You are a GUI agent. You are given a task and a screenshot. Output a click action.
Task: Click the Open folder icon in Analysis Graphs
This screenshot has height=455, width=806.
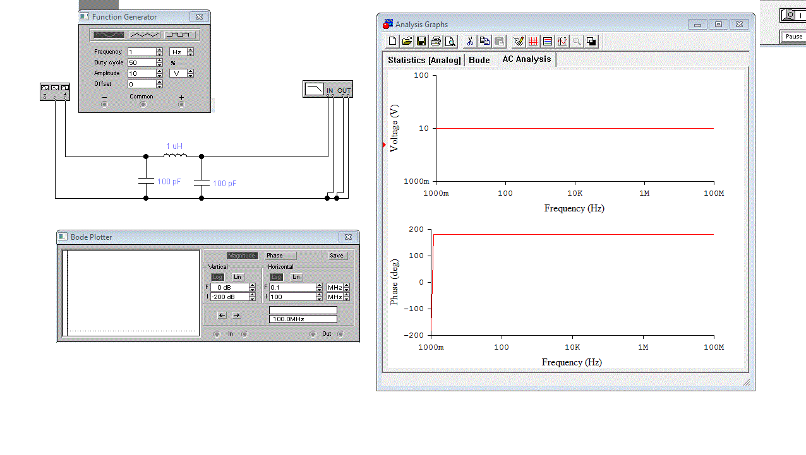coord(407,42)
